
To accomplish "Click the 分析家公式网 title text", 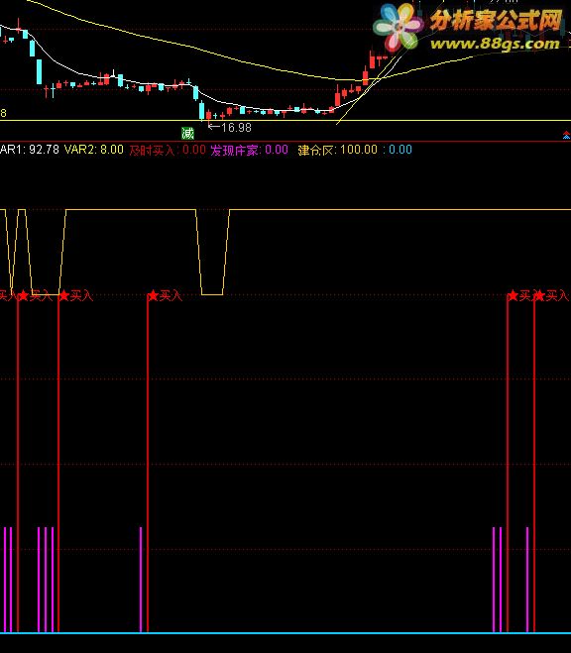I will click(x=496, y=20).
